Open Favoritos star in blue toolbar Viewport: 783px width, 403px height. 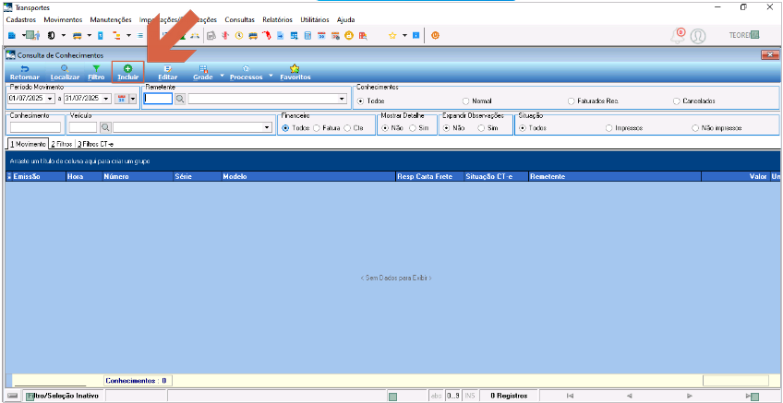tap(295, 68)
